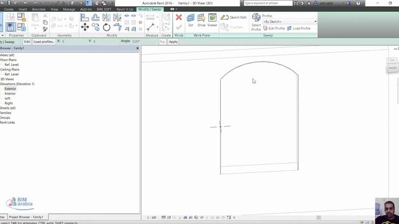Select Left elevation in Project Browser

(7, 98)
